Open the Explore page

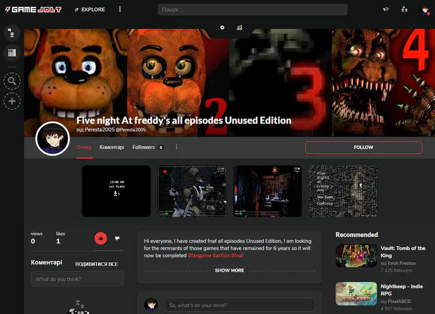[90, 9]
